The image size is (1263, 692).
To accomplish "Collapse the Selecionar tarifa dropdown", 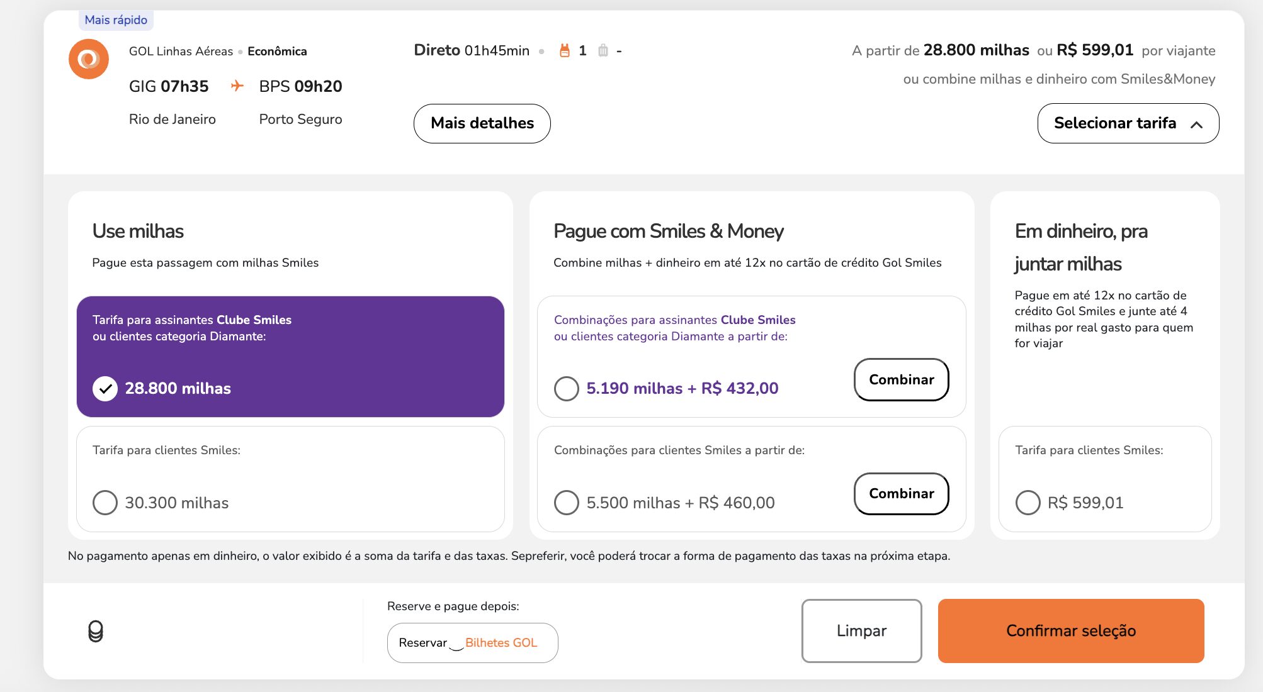I will pos(1128,123).
